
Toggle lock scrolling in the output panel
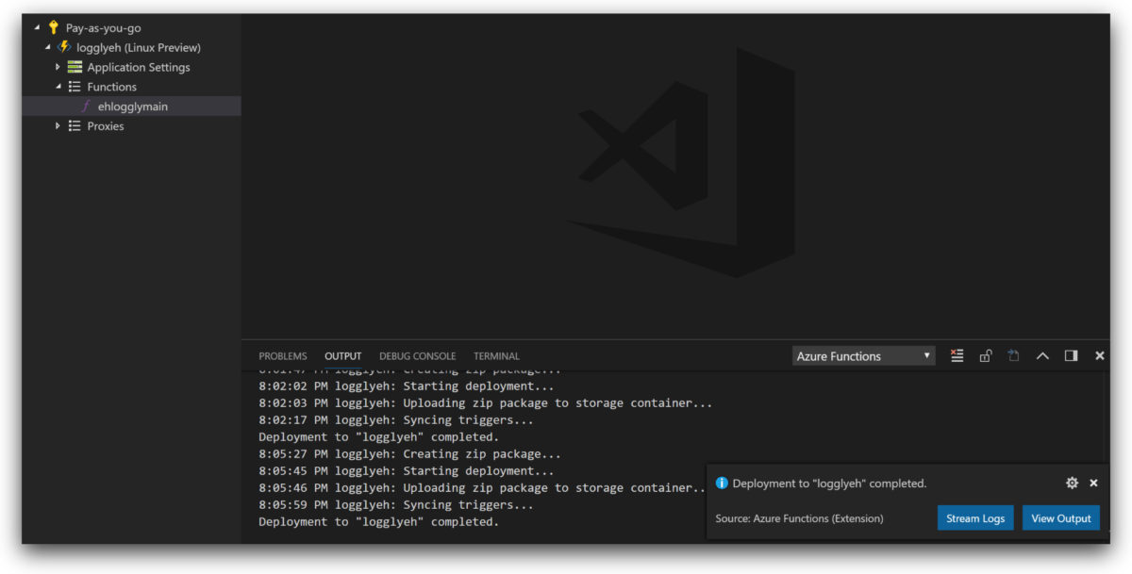click(x=985, y=355)
